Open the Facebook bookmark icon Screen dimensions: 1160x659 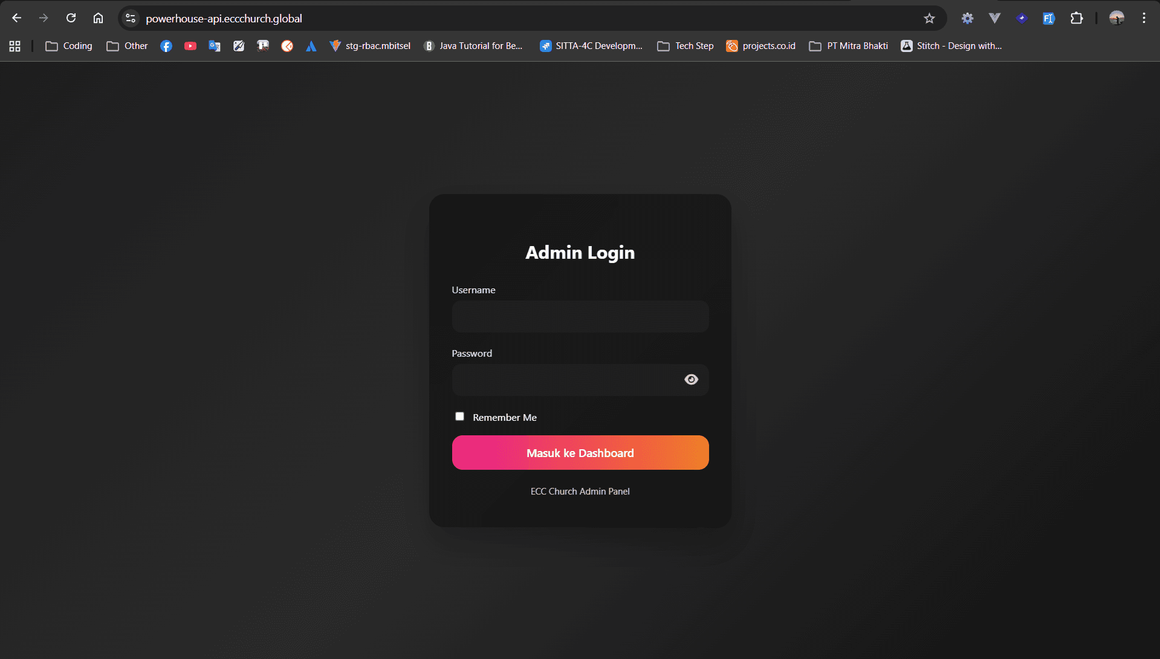coord(166,45)
